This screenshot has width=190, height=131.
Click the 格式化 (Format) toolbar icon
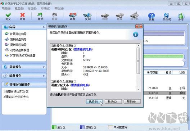pos(135,16)
